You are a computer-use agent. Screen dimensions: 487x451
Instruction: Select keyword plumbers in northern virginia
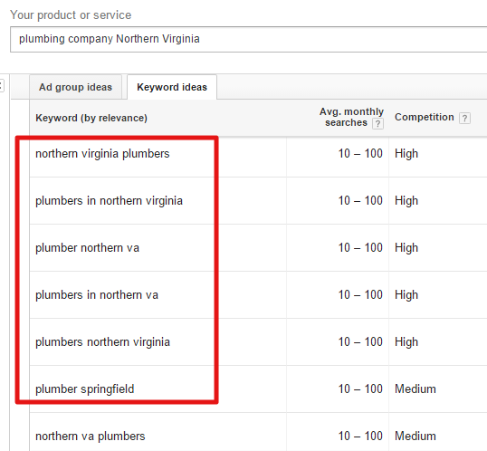[x=109, y=201]
